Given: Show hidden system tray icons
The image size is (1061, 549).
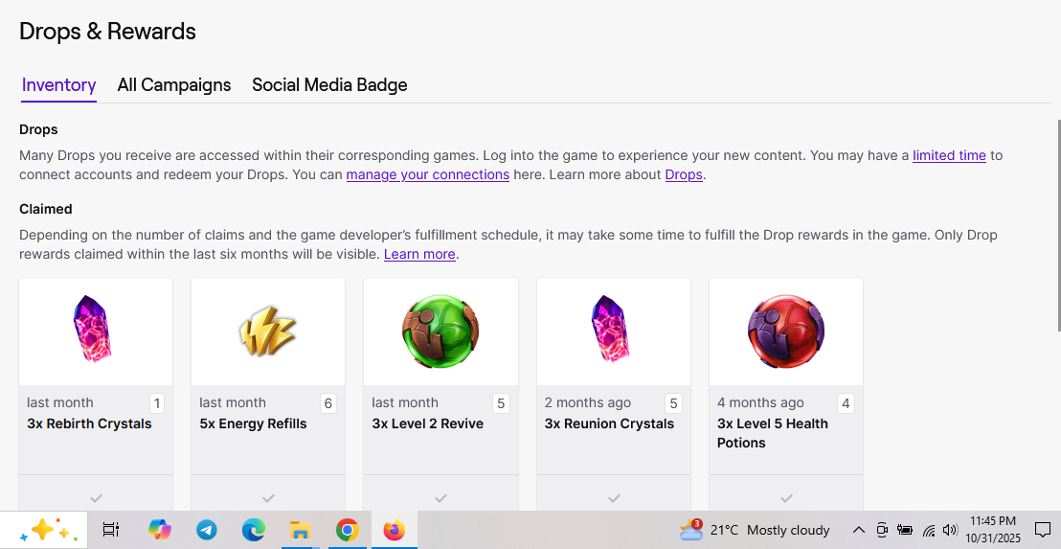Looking at the screenshot, I should (x=858, y=530).
